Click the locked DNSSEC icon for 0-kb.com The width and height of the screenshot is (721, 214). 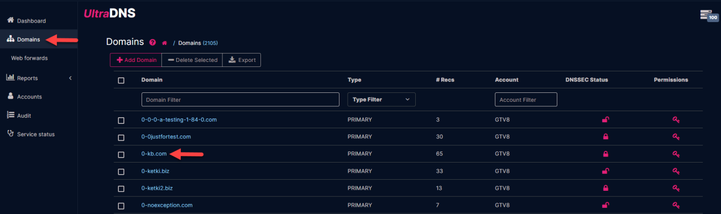605,154
